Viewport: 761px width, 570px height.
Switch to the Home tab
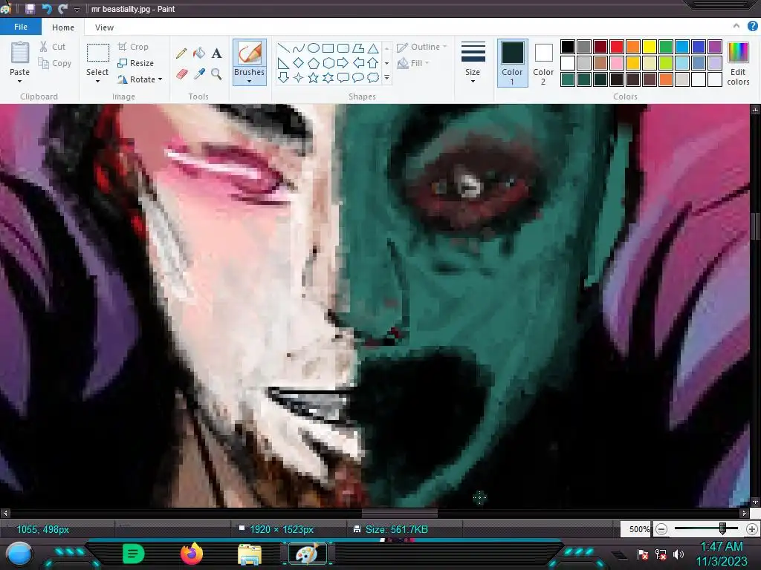coord(63,27)
